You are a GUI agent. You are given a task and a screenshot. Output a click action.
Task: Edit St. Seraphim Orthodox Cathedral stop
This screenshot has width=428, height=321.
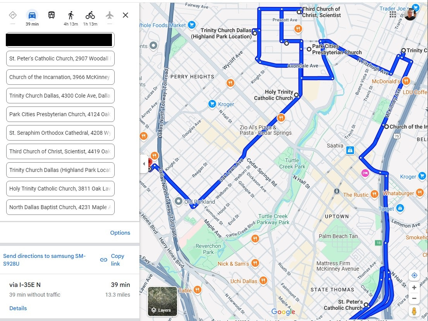(x=60, y=133)
